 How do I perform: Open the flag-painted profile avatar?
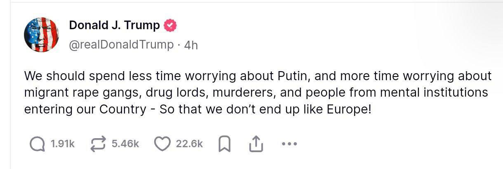click(42, 35)
